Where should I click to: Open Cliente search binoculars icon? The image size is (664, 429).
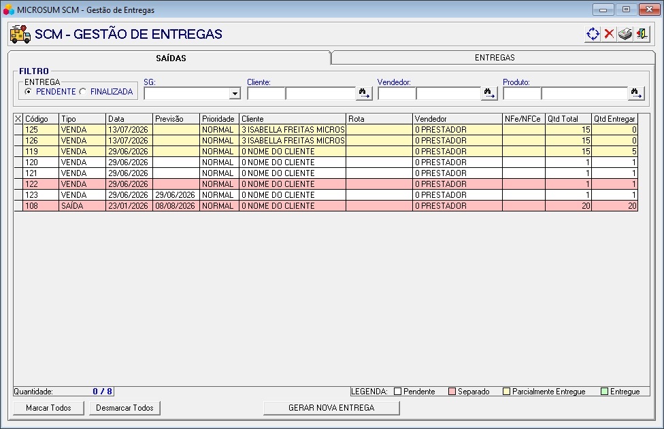(x=364, y=93)
